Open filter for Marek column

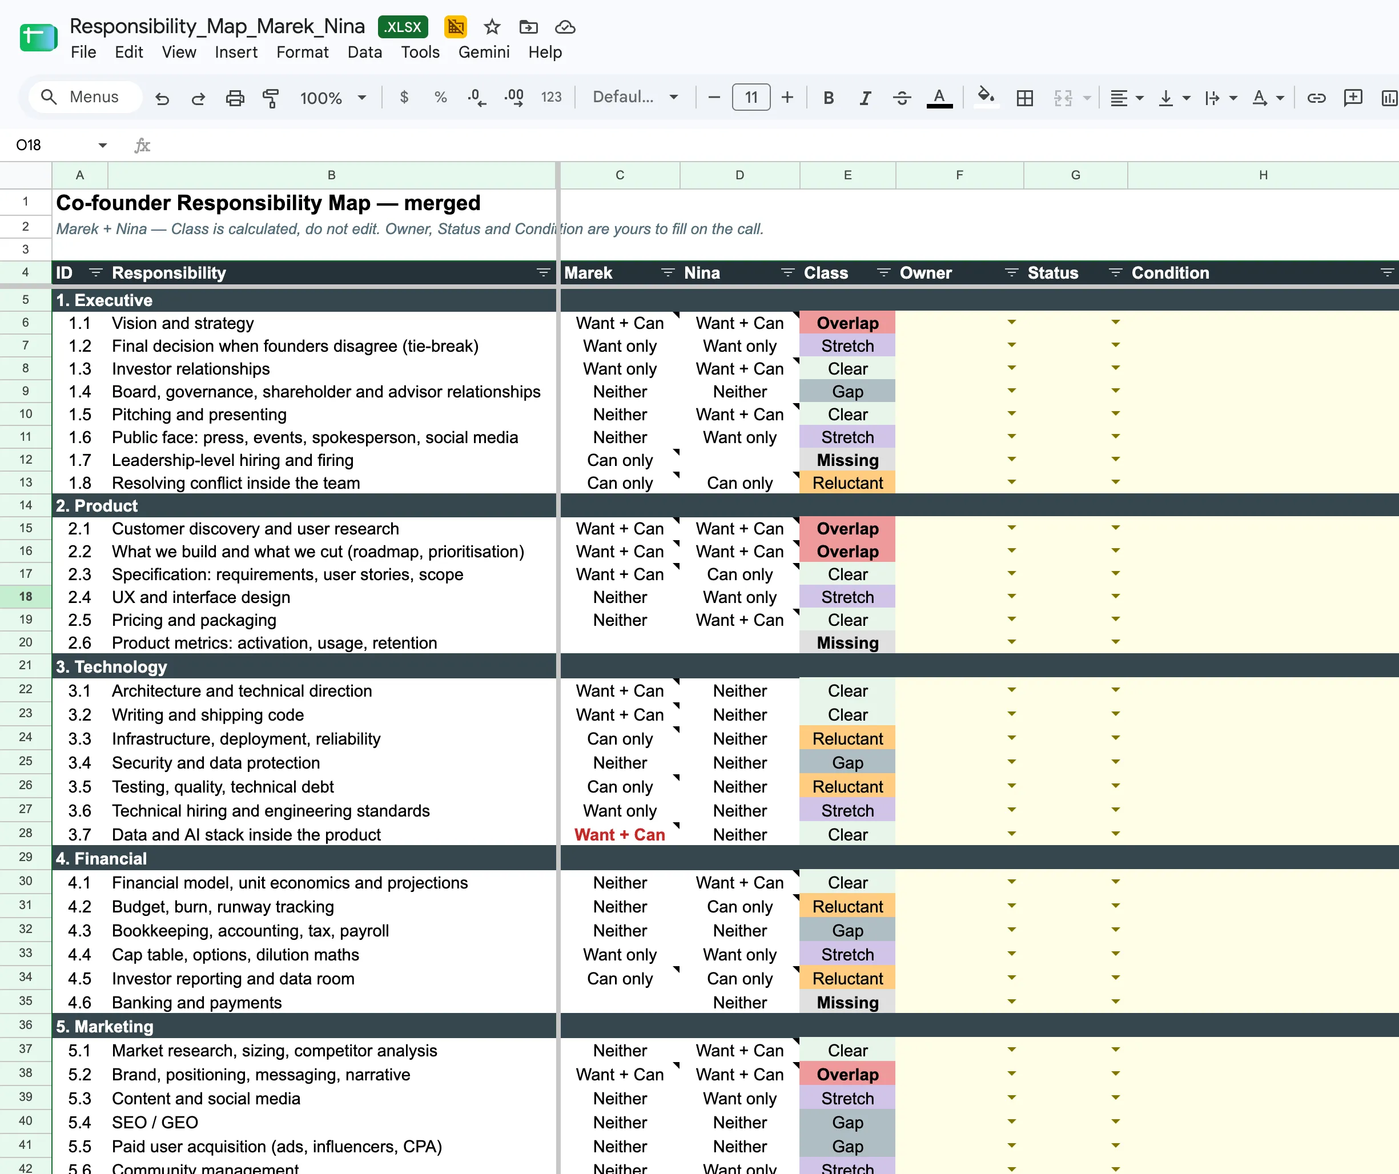pyautogui.click(x=667, y=272)
